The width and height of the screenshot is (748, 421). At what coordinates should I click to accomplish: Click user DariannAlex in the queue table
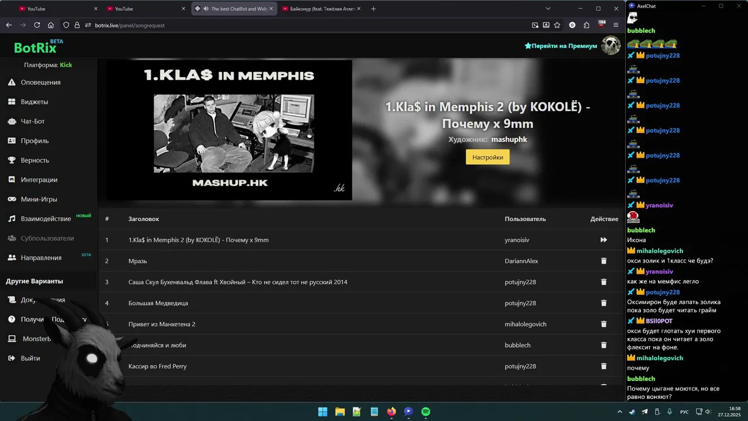[521, 261]
